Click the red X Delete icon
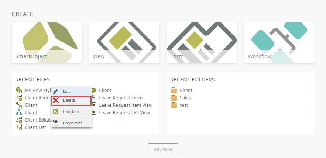The height and width of the screenshot is (158, 326). [56, 100]
